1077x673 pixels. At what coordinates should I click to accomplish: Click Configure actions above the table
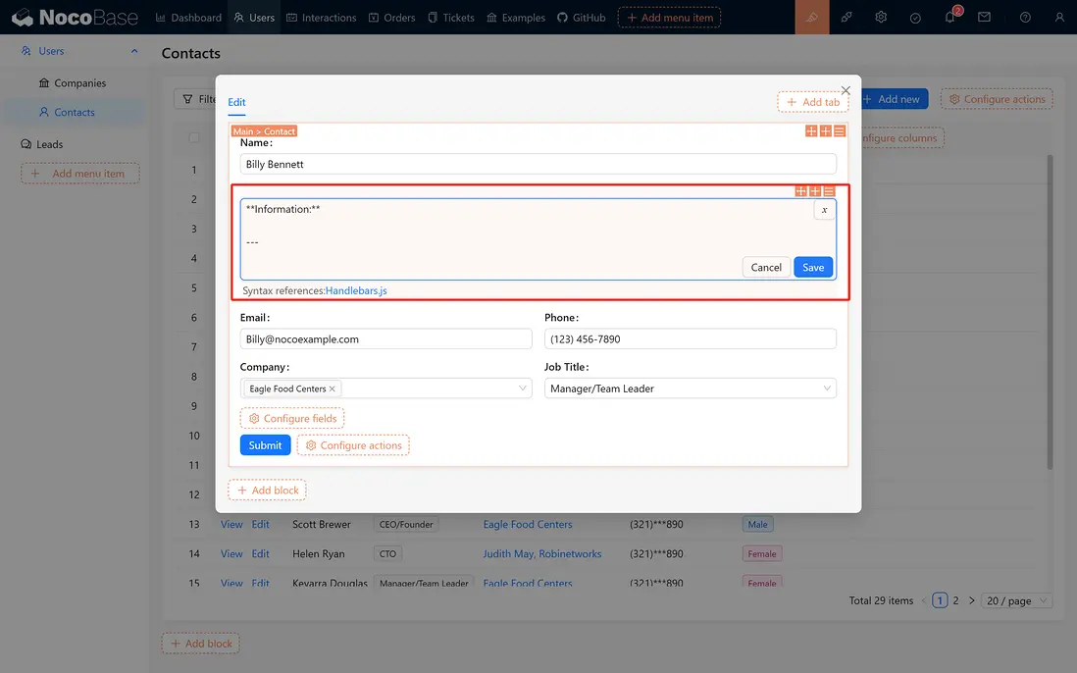click(997, 99)
